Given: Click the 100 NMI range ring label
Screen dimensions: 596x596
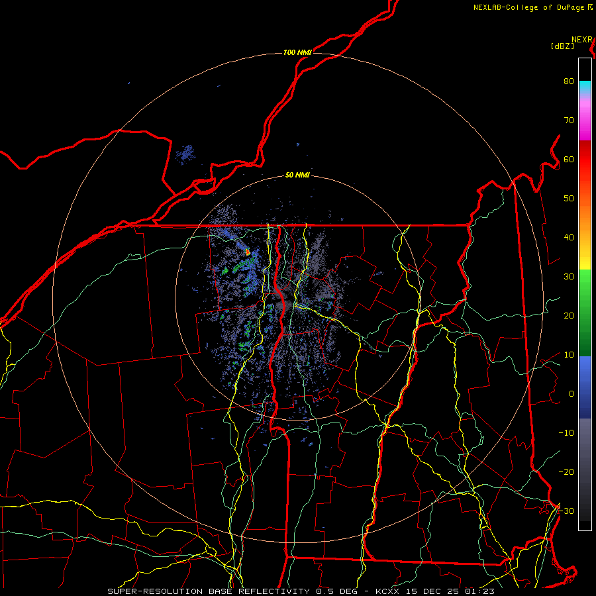Looking at the screenshot, I should point(297,52).
